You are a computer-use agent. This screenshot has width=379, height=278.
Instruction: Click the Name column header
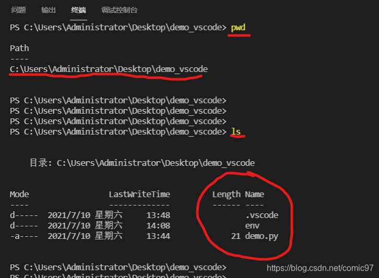[255, 195]
